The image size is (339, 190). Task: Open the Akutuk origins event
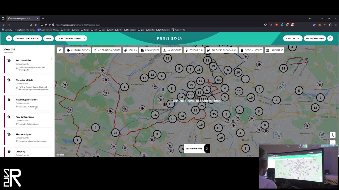(28, 137)
